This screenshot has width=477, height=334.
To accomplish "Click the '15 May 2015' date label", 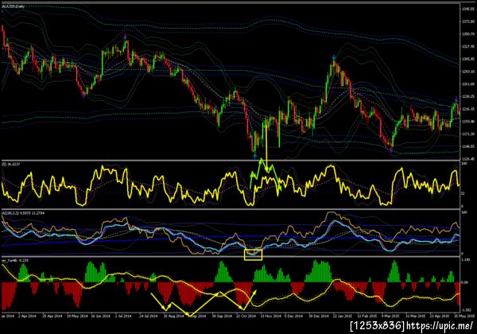I will coord(464,316).
